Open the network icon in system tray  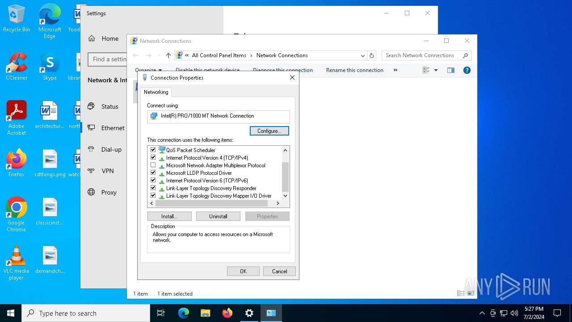[x=504, y=313]
